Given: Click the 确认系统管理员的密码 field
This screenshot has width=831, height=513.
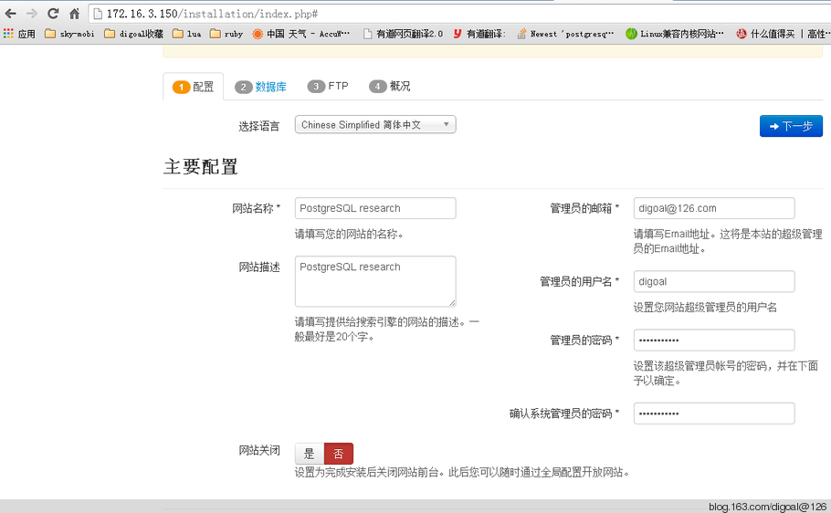Looking at the screenshot, I should (x=714, y=414).
